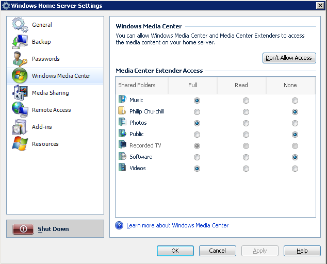Click the settings gear icon in the title bar
327x264 pixels.
tap(6, 6)
